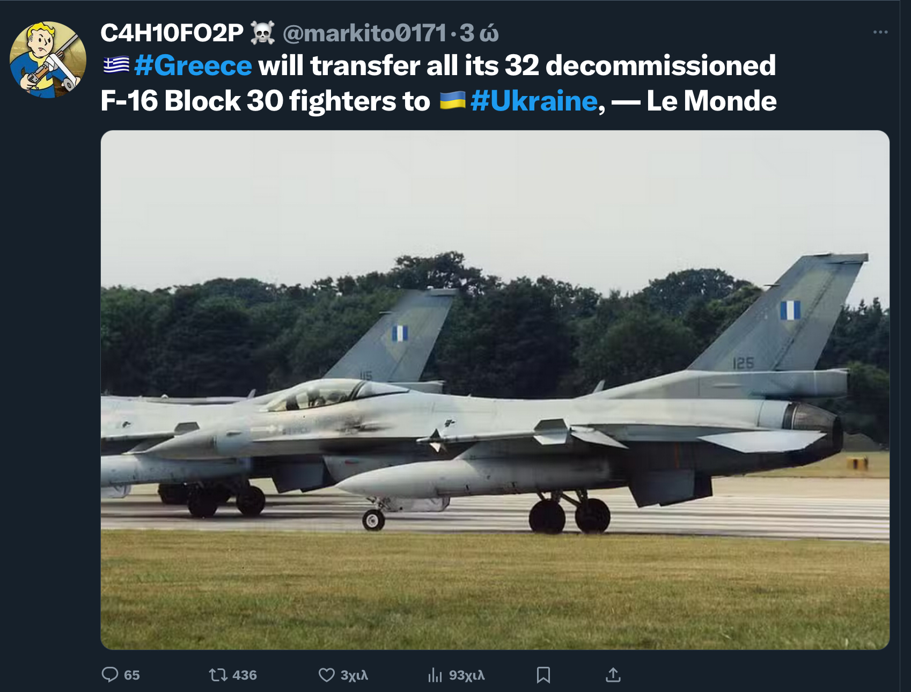
Task: Open the tweet timestamp link
Action: [x=479, y=33]
